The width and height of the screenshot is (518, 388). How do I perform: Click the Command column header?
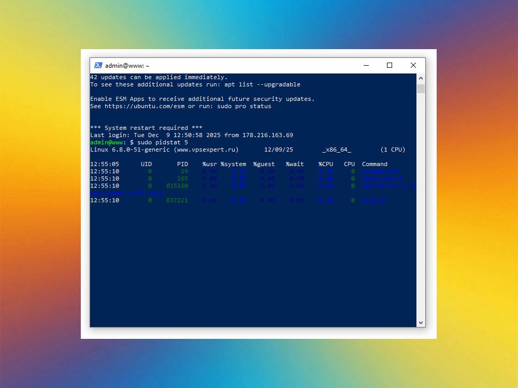(375, 163)
